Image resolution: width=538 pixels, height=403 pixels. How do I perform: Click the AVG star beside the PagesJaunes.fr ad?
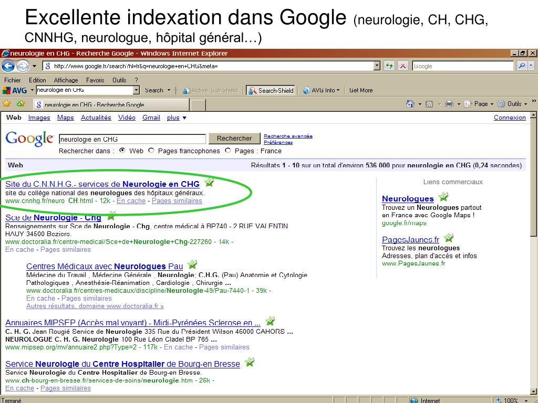pyautogui.click(x=449, y=238)
